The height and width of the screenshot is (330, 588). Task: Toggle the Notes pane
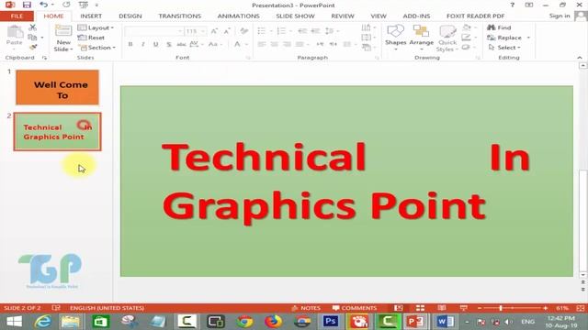tap(306, 308)
